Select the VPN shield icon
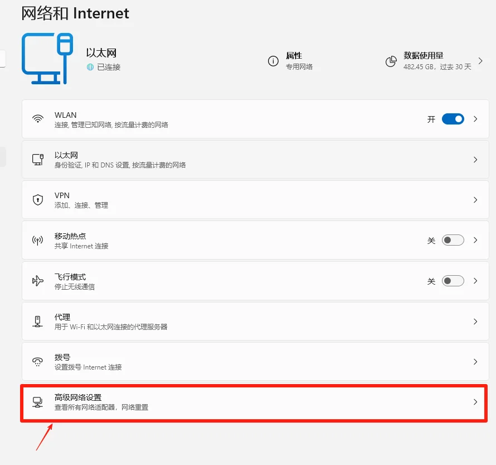Screen dimensions: 496x465 click(x=38, y=199)
